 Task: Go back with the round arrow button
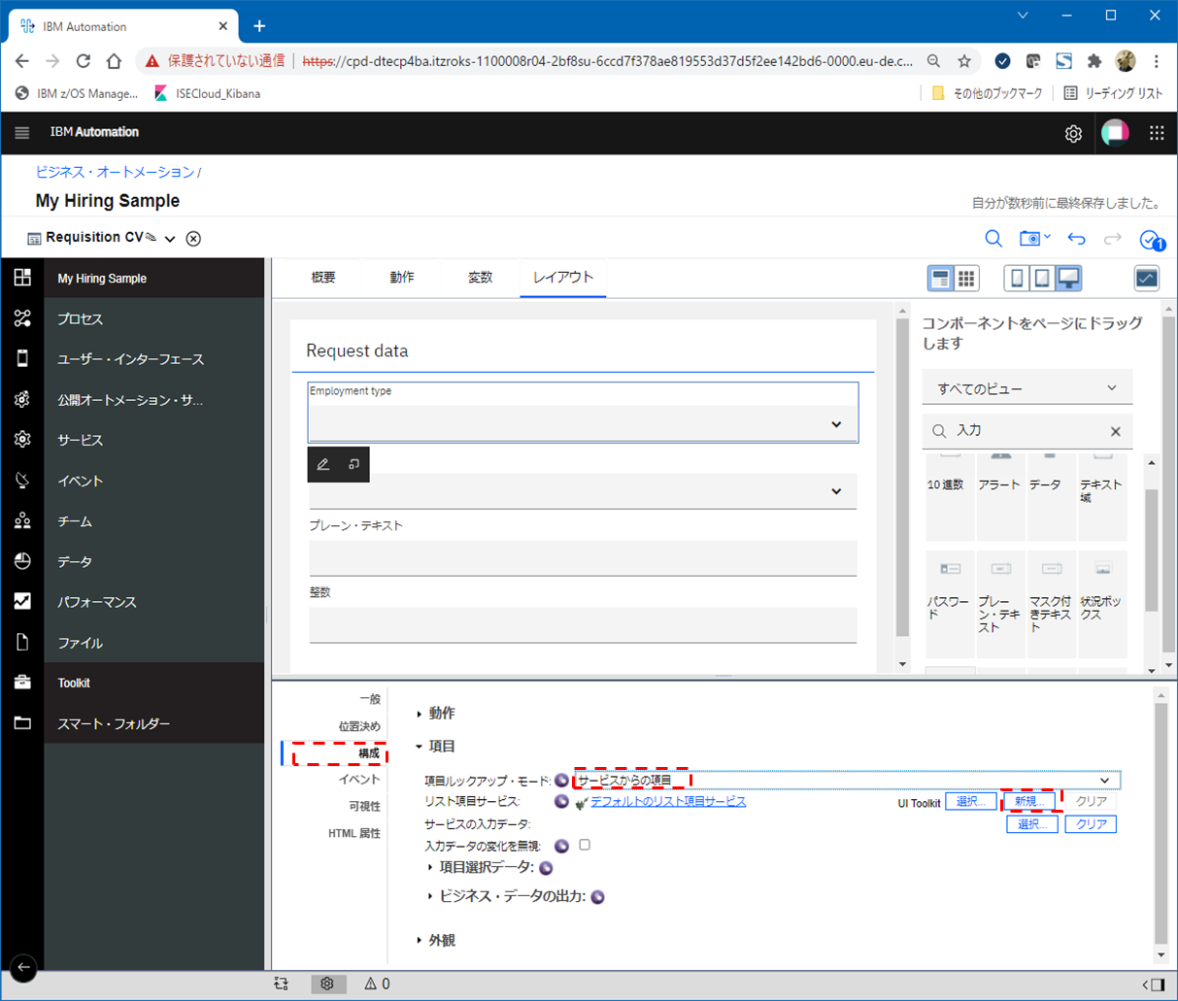coord(23,967)
